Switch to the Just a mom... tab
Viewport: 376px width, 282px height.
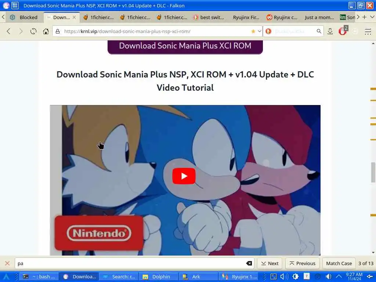(x=319, y=17)
